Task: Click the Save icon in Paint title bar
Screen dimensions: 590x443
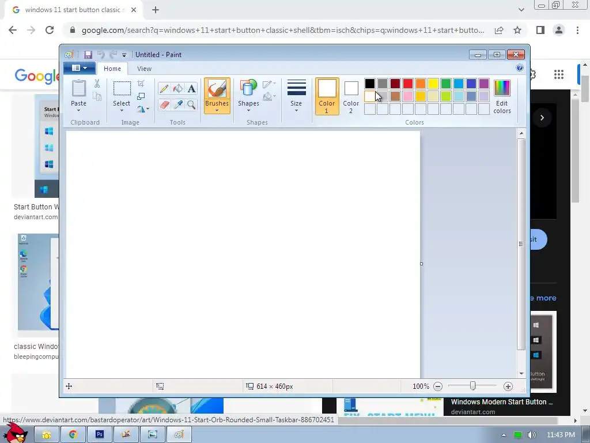Action: coord(88,55)
